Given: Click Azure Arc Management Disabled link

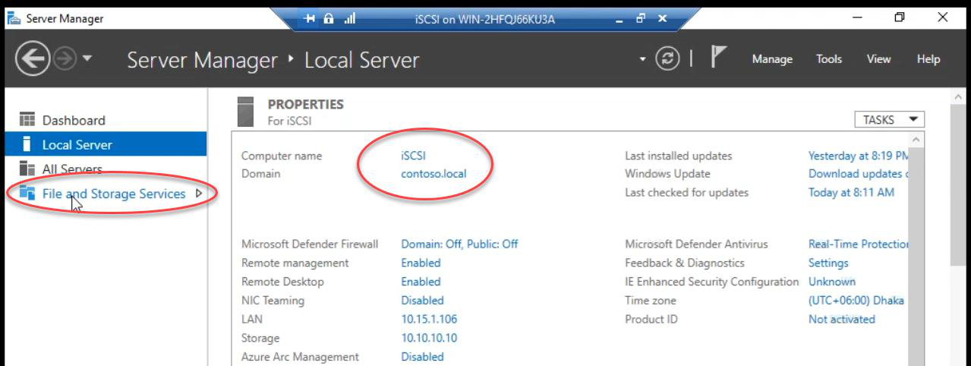Looking at the screenshot, I should 422,356.
